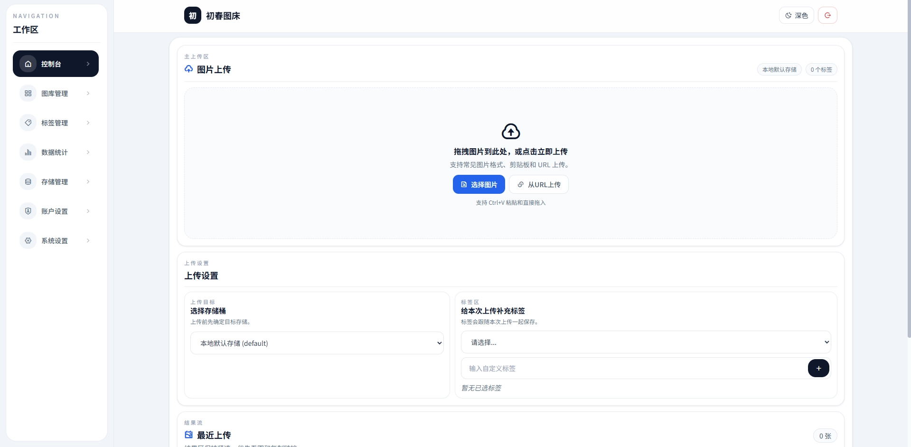Click the 存储管理 database icon
The height and width of the screenshot is (447, 911).
point(28,181)
